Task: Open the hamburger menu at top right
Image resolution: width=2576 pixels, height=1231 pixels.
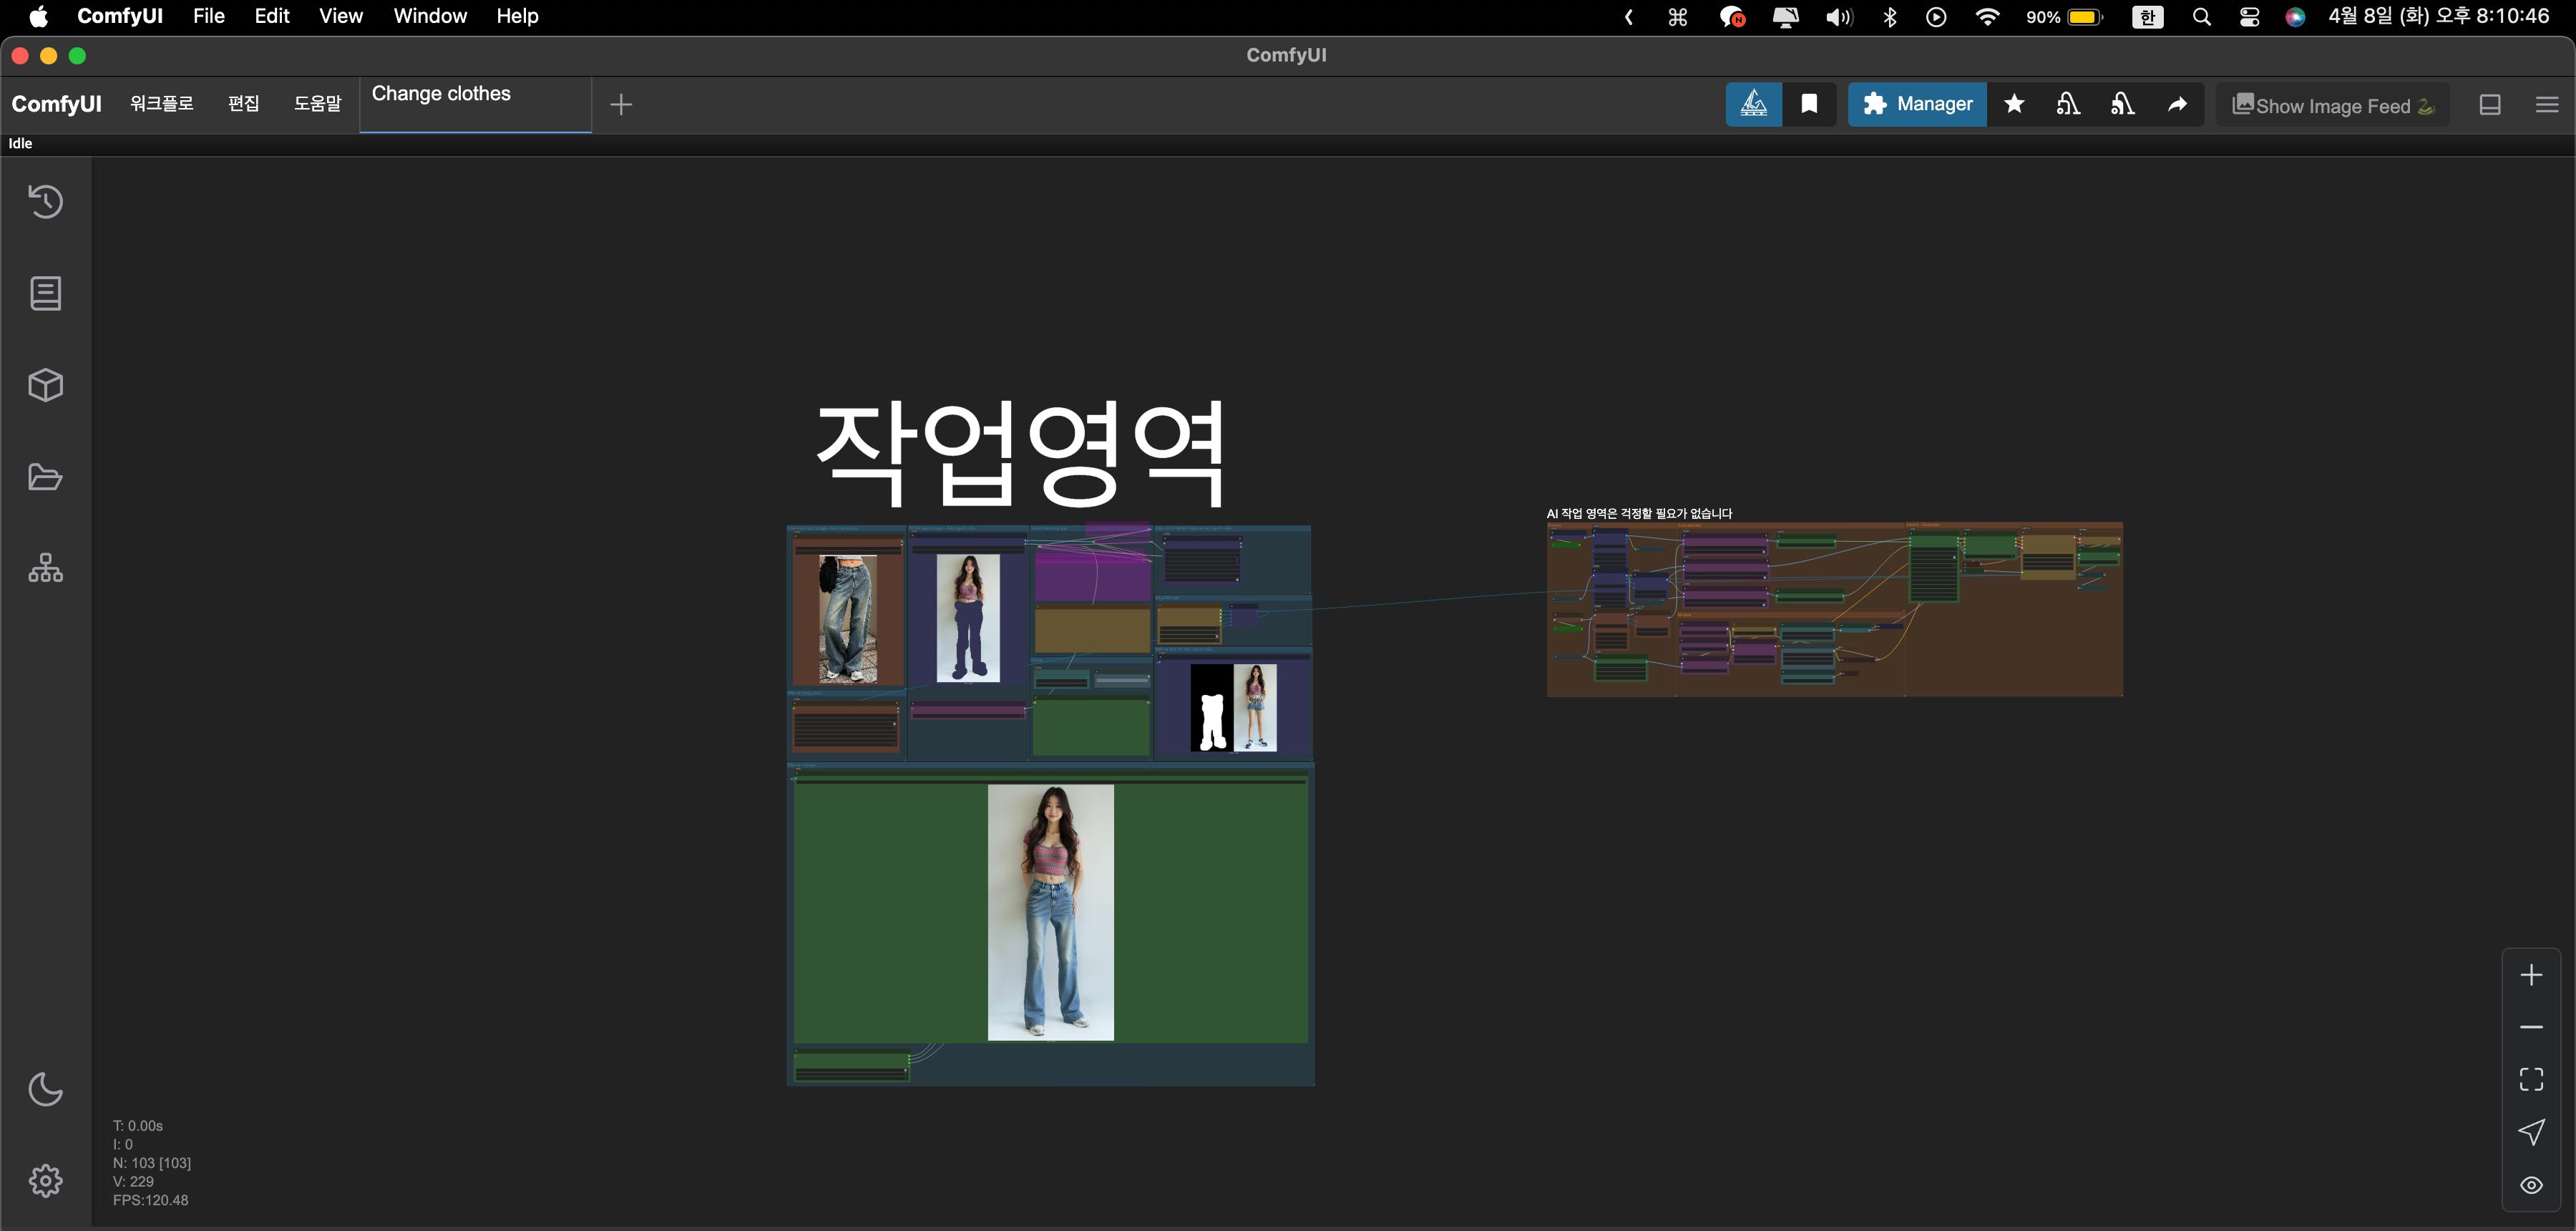Action: (x=2547, y=105)
